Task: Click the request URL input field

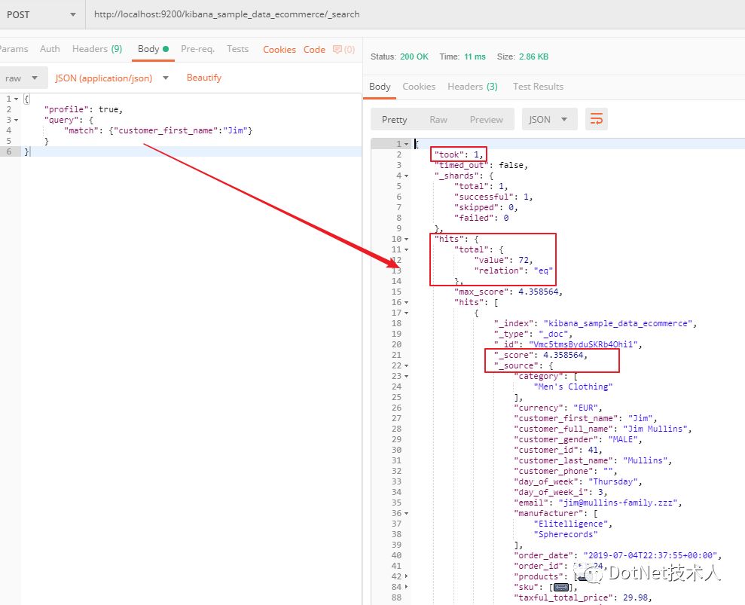Action: 414,14
